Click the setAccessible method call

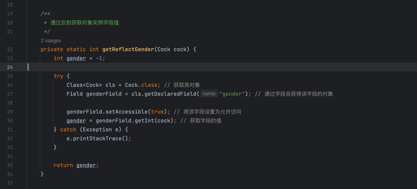127,112
